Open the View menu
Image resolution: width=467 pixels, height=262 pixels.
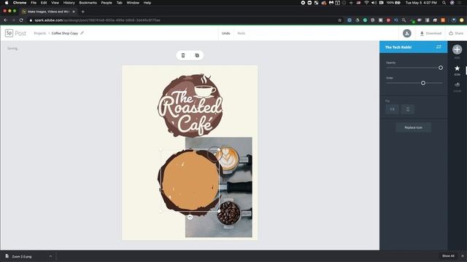pyautogui.click(x=55, y=3)
